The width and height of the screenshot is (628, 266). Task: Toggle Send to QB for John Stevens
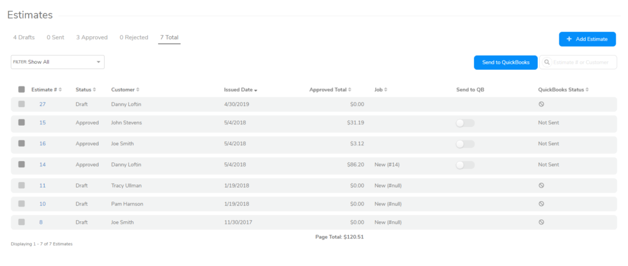pyautogui.click(x=465, y=123)
